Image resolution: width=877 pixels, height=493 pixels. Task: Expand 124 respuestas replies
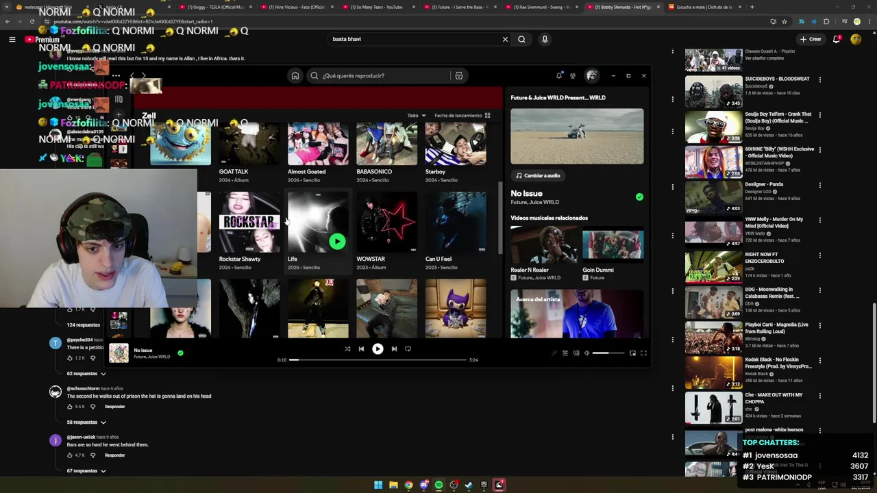[84, 325]
